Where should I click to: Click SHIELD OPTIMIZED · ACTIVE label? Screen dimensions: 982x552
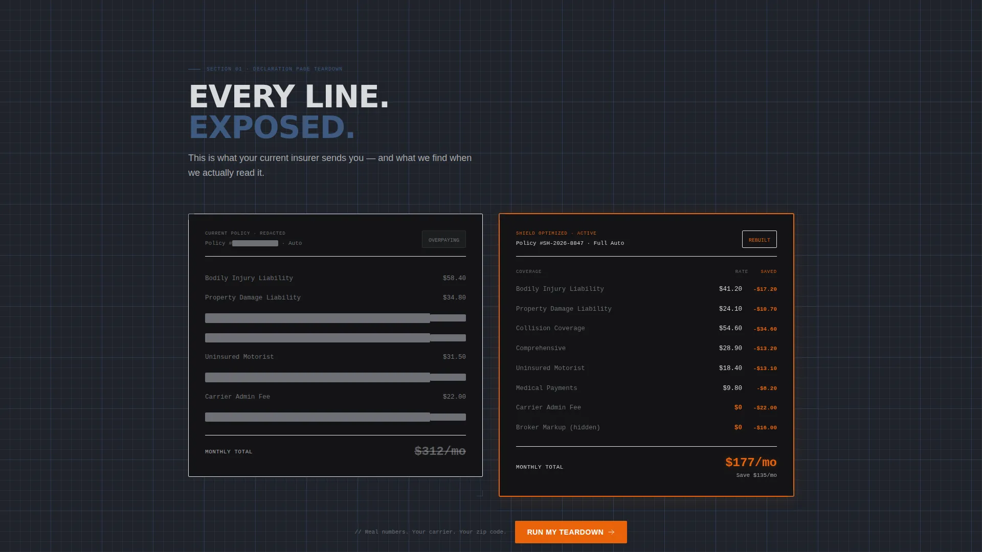pyautogui.click(x=556, y=234)
